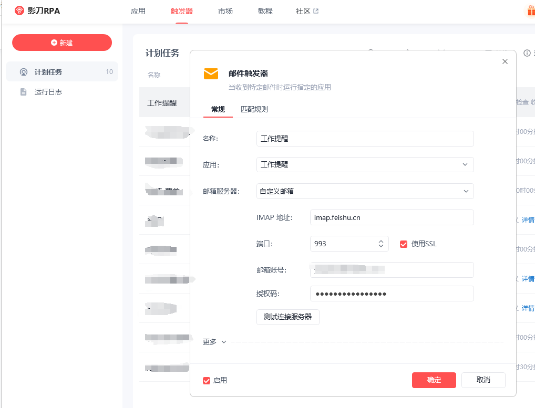Close the 邮件触发器 dialog
535x408 pixels.
click(x=505, y=61)
